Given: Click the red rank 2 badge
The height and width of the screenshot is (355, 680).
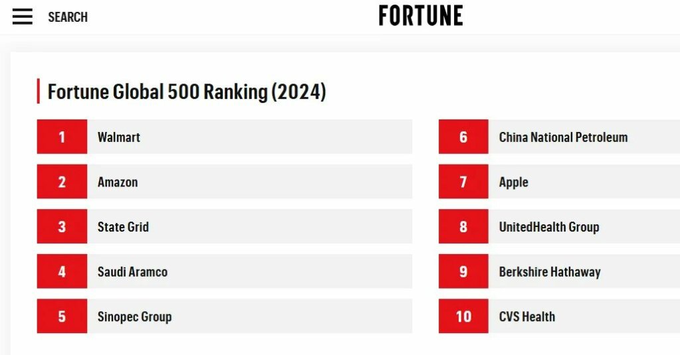Looking at the screenshot, I should tap(62, 182).
